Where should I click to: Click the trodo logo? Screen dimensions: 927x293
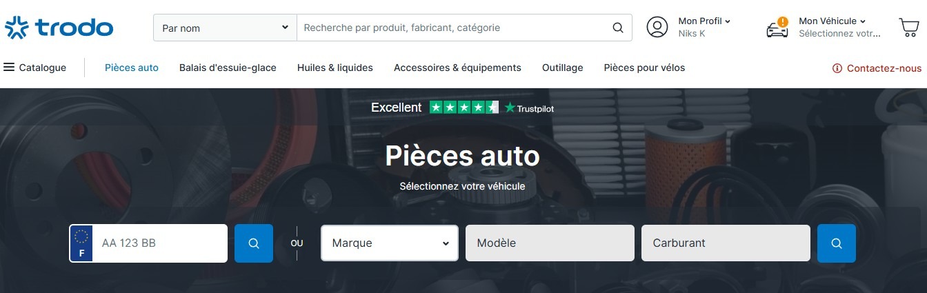pyautogui.click(x=59, y=28)
